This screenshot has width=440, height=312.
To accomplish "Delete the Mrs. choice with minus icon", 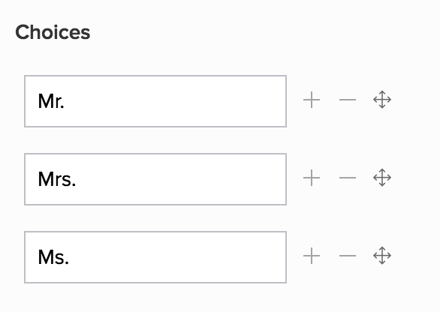I will click(x=348, y=178).
